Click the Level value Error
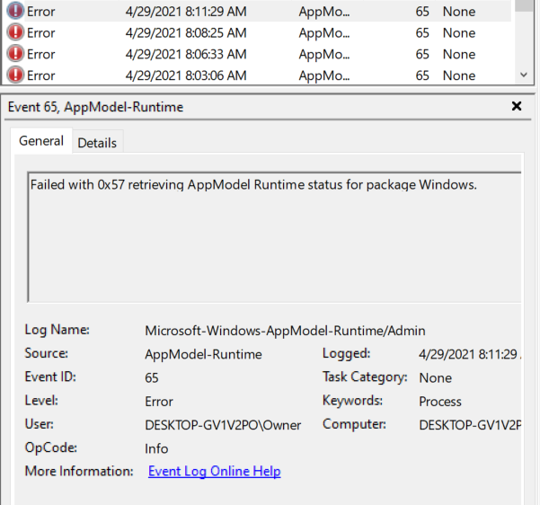540x505 pixels. 159,402
